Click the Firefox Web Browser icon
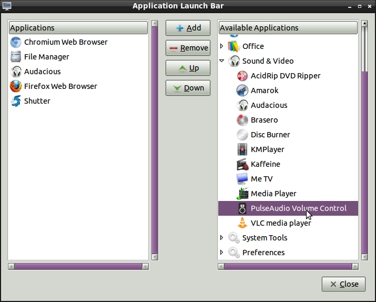The height and width of the screenshot is (302, 376). (x=16, y=86)
